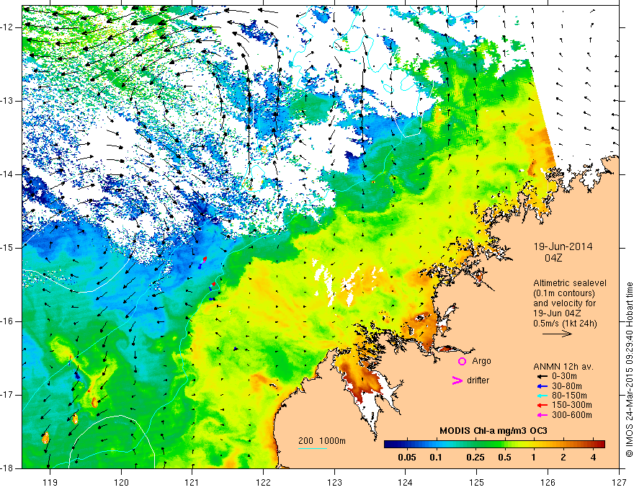Click the "04Z" time text below the date
This screenshot has width=634, height=490.
[x=553, y=258]
